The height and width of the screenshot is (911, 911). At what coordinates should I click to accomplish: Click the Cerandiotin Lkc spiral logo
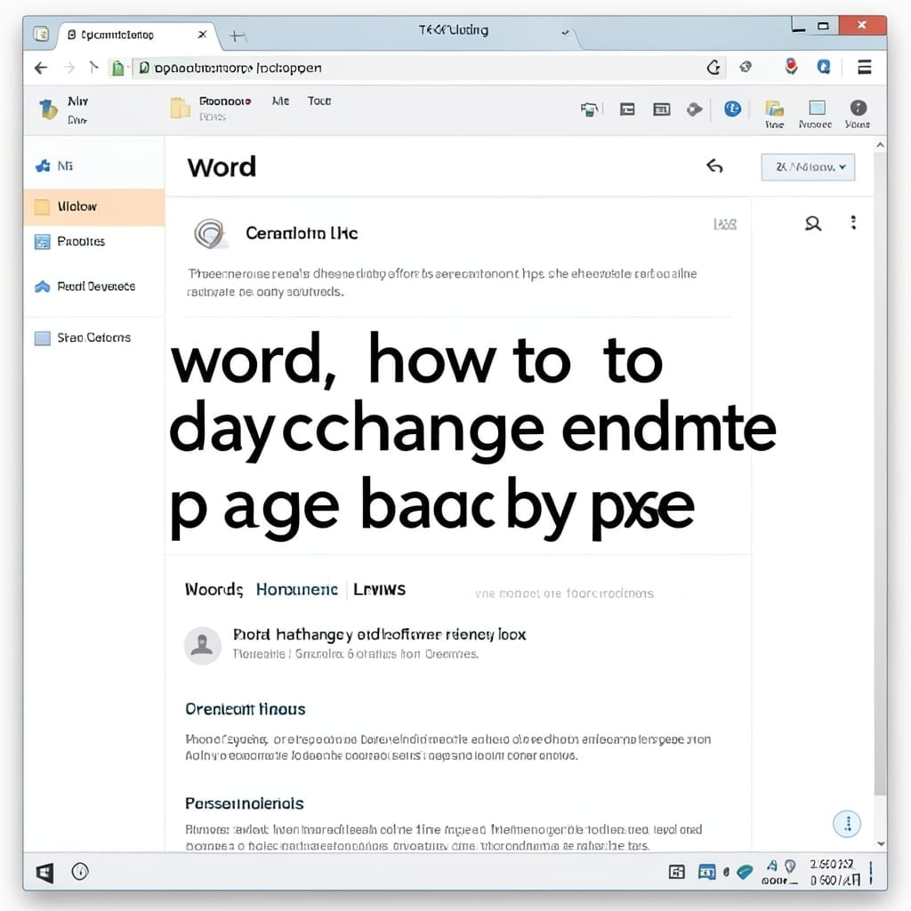pos(209,234)
